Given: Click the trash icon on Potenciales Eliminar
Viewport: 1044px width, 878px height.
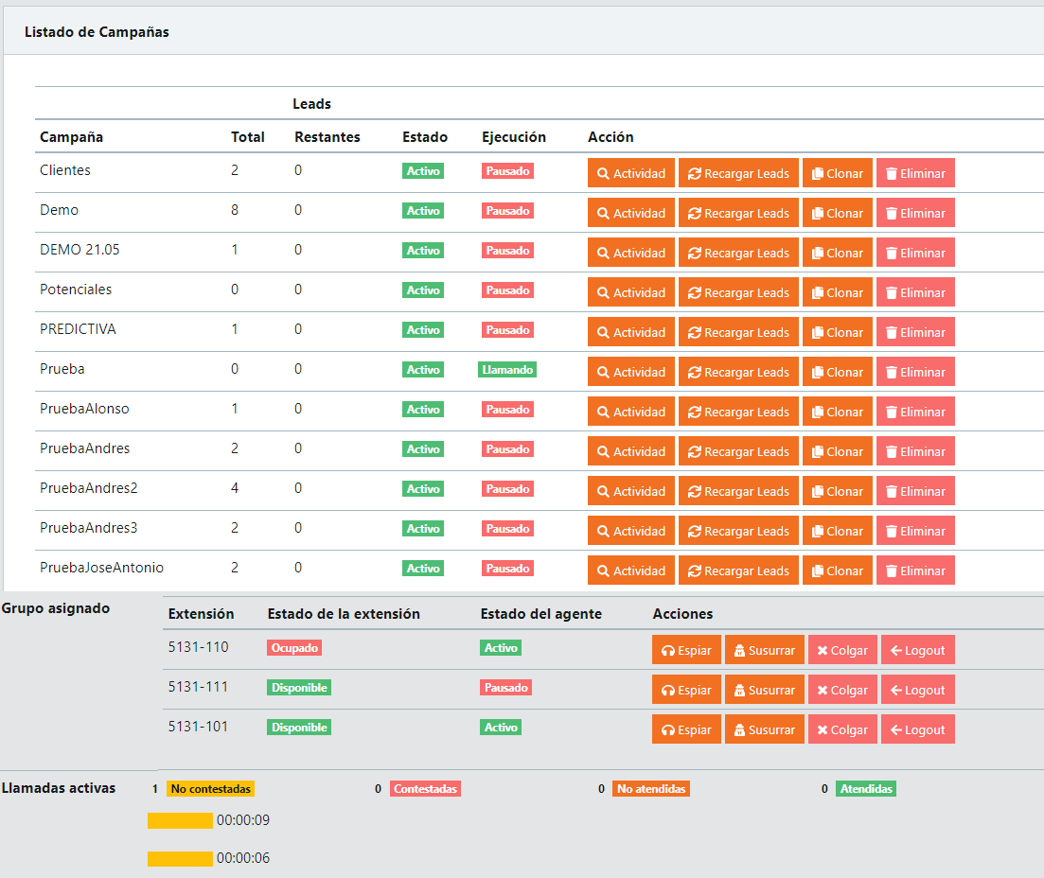Looking at the screenshot, I should tap(891, 293).
